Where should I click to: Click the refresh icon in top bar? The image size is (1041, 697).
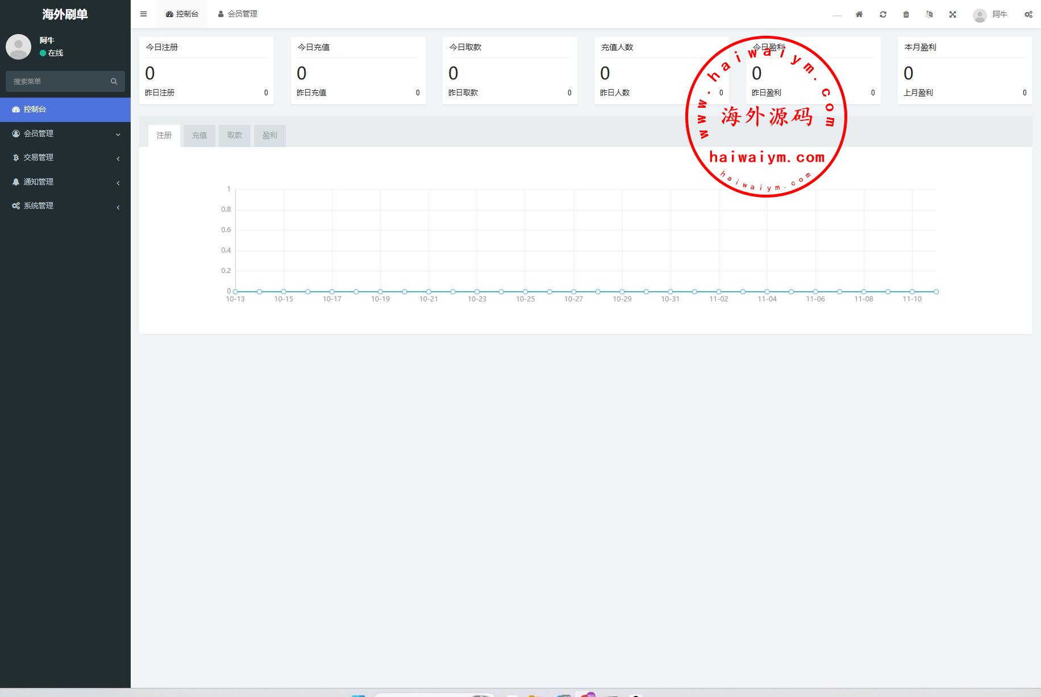[x=882, y=14]
